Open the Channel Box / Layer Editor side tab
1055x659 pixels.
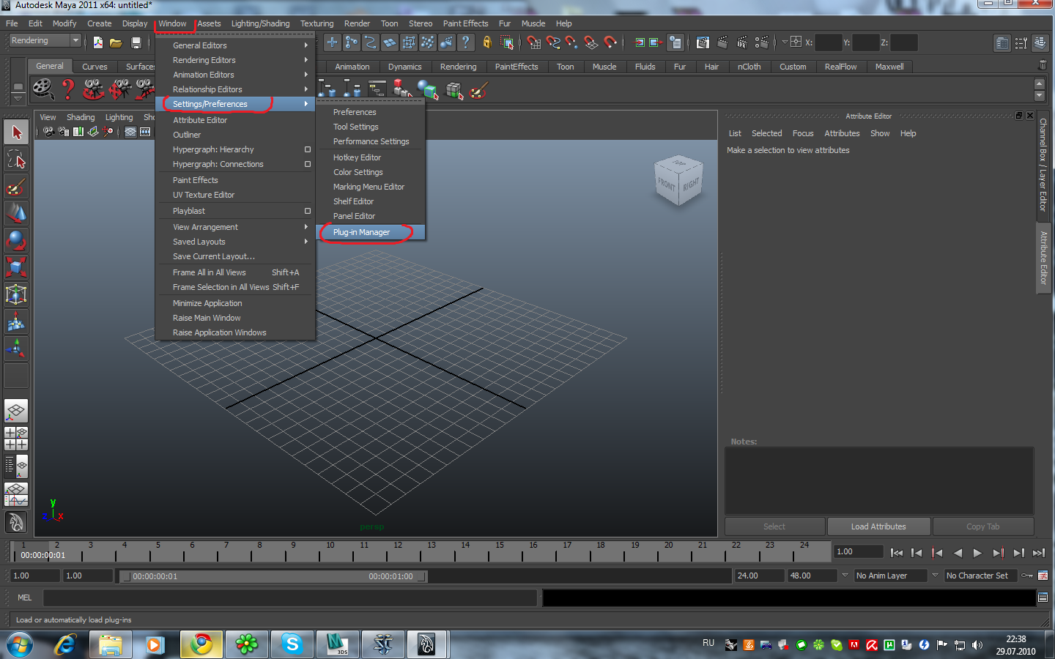tap(1043, 165)
